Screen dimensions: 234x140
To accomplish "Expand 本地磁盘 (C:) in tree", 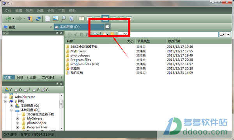I will click(11, 106).
